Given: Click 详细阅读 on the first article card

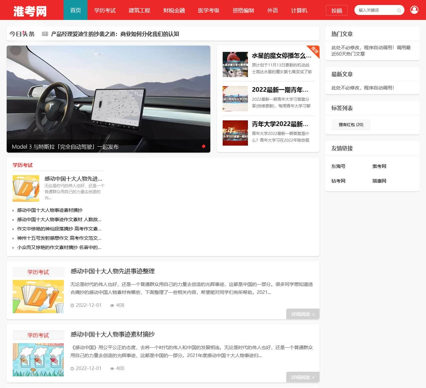Looking at the screenshot, I should click(303, 314).
